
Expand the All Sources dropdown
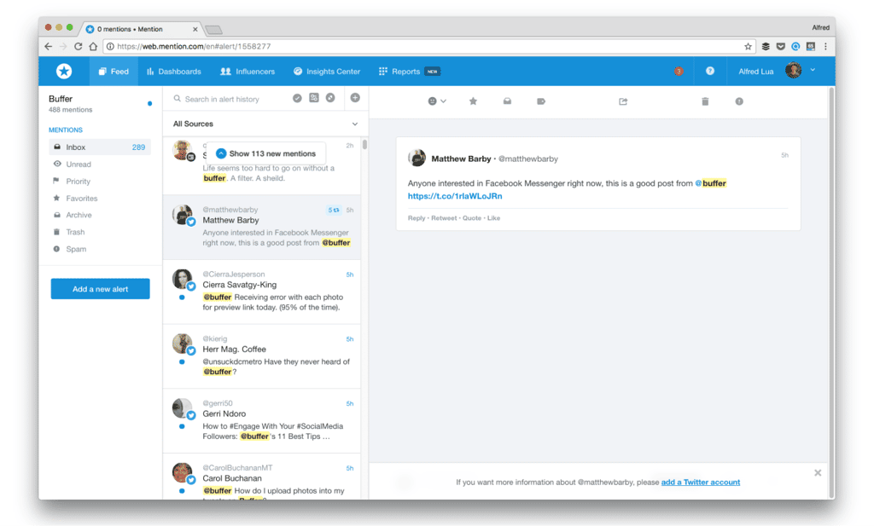[265, 124]
